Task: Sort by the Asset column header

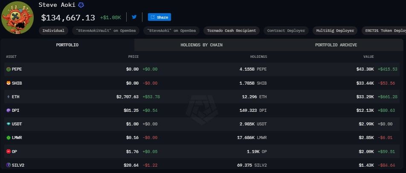Action: coord(11,57)
